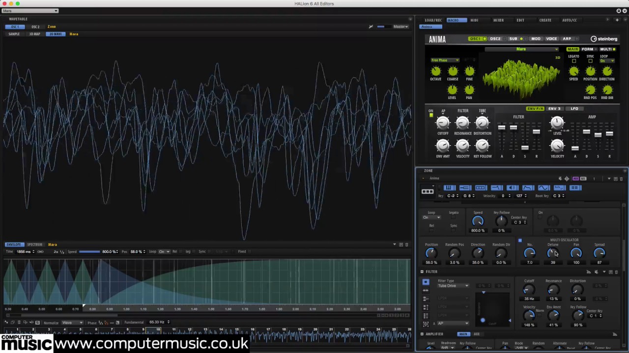Click the link icon beside Time value

pyautogui.click(x=40, y=252)
